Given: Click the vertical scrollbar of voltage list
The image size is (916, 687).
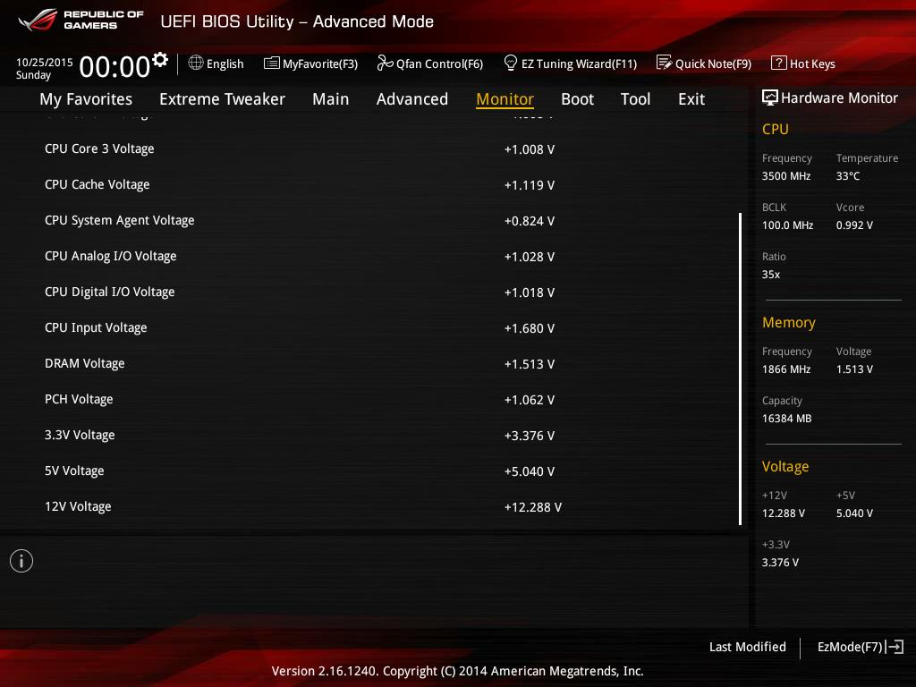Looking at the screenshot, I should pyautogui.click(x=740, y=369).
